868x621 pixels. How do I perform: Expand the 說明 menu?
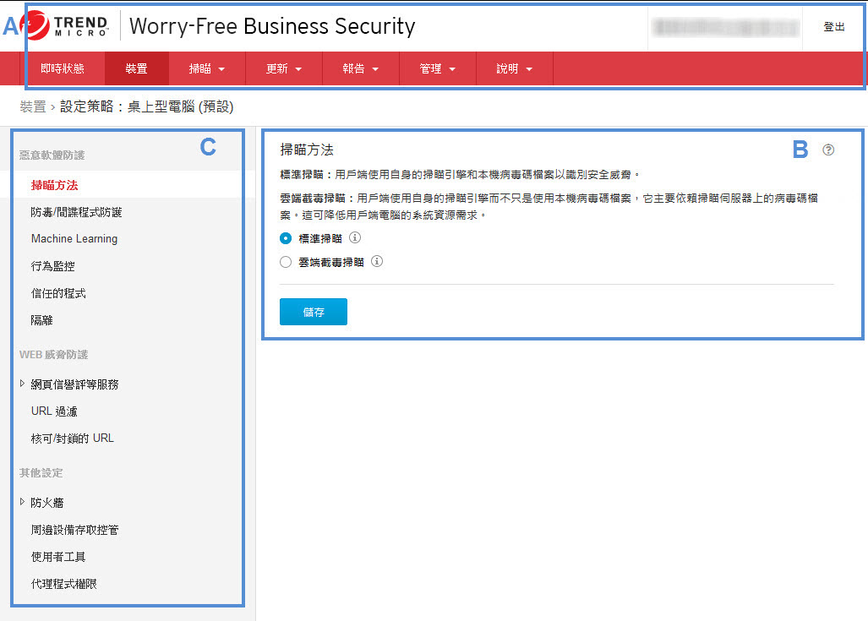pos(514,69)
